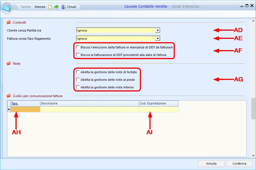The image size is (256, 170).
Task: Click the blank yellow note icon
Action: pos(50,7)
